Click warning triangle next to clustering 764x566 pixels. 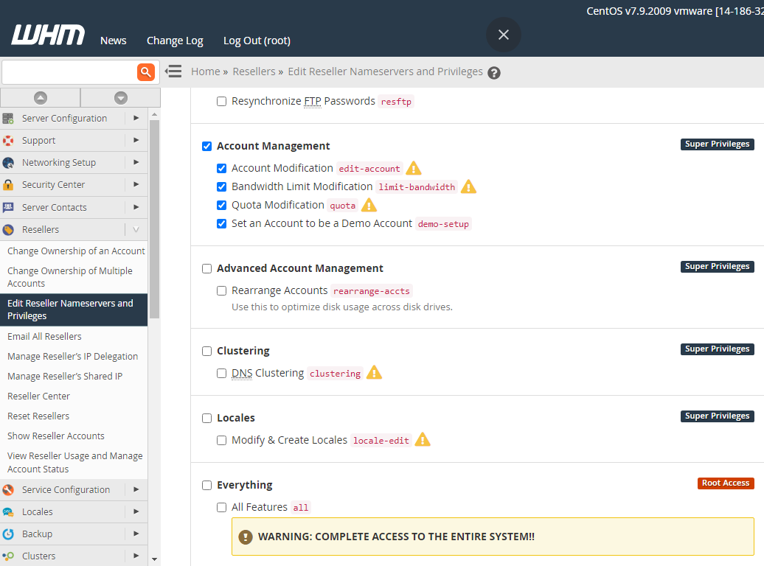click(x=375, y=373)
